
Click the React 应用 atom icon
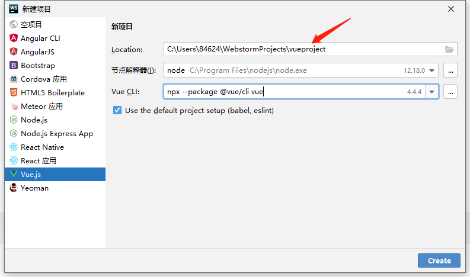(14, 160)
